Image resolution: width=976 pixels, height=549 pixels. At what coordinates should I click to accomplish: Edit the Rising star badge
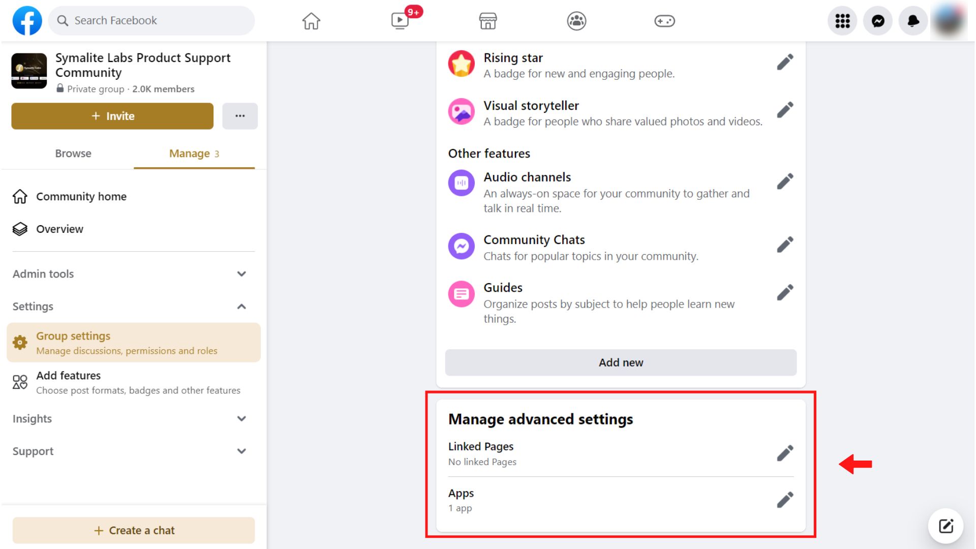coord(785,62)
